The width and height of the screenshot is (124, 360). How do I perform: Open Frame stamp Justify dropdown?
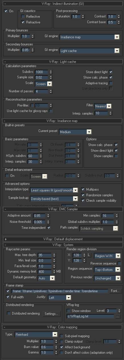pos(59,297)
